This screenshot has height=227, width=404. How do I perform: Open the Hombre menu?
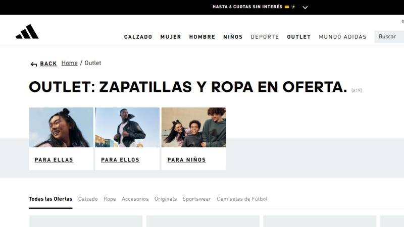coord(202,37)
